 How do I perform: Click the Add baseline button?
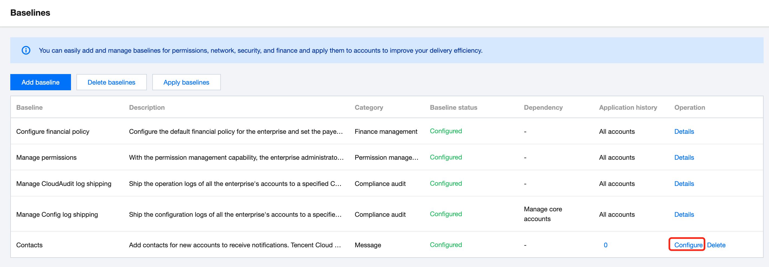tap(41, 82)
